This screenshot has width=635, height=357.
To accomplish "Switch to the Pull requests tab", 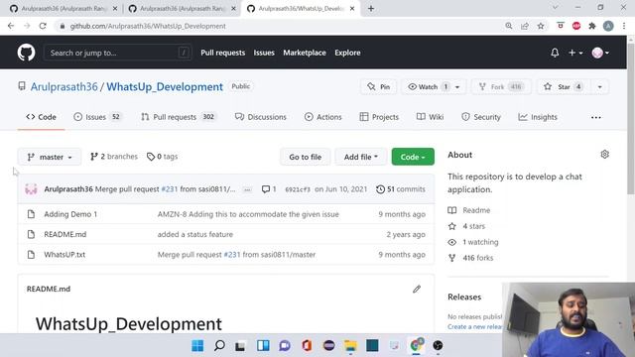I will click(179, 117).
